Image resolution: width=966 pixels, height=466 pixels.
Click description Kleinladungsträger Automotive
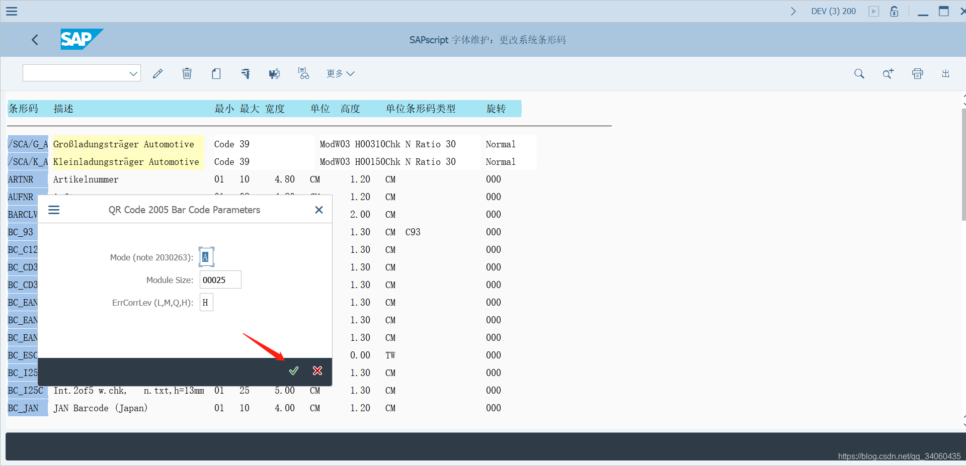[x=126, y=162]
